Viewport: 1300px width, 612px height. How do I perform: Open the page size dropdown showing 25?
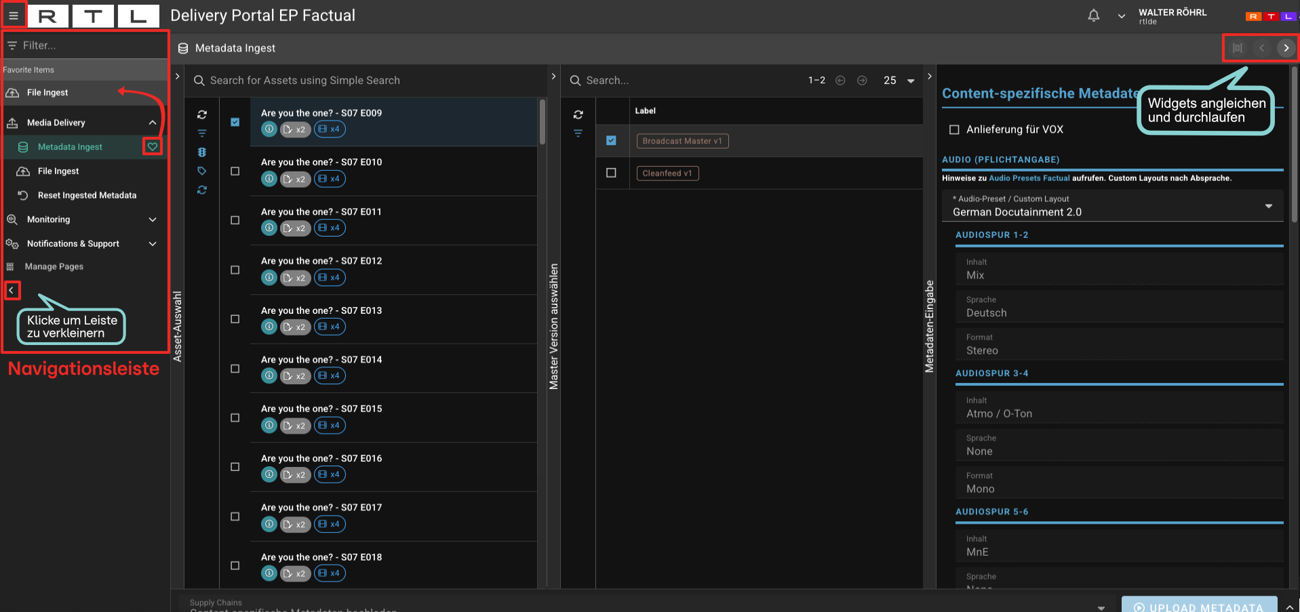tap(899, 81)
